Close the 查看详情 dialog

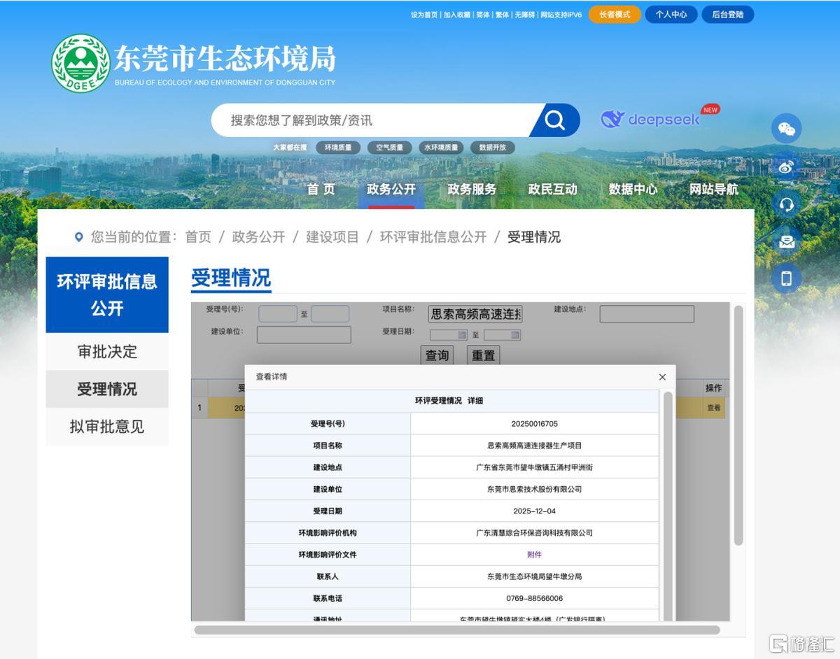coord(662,377)
